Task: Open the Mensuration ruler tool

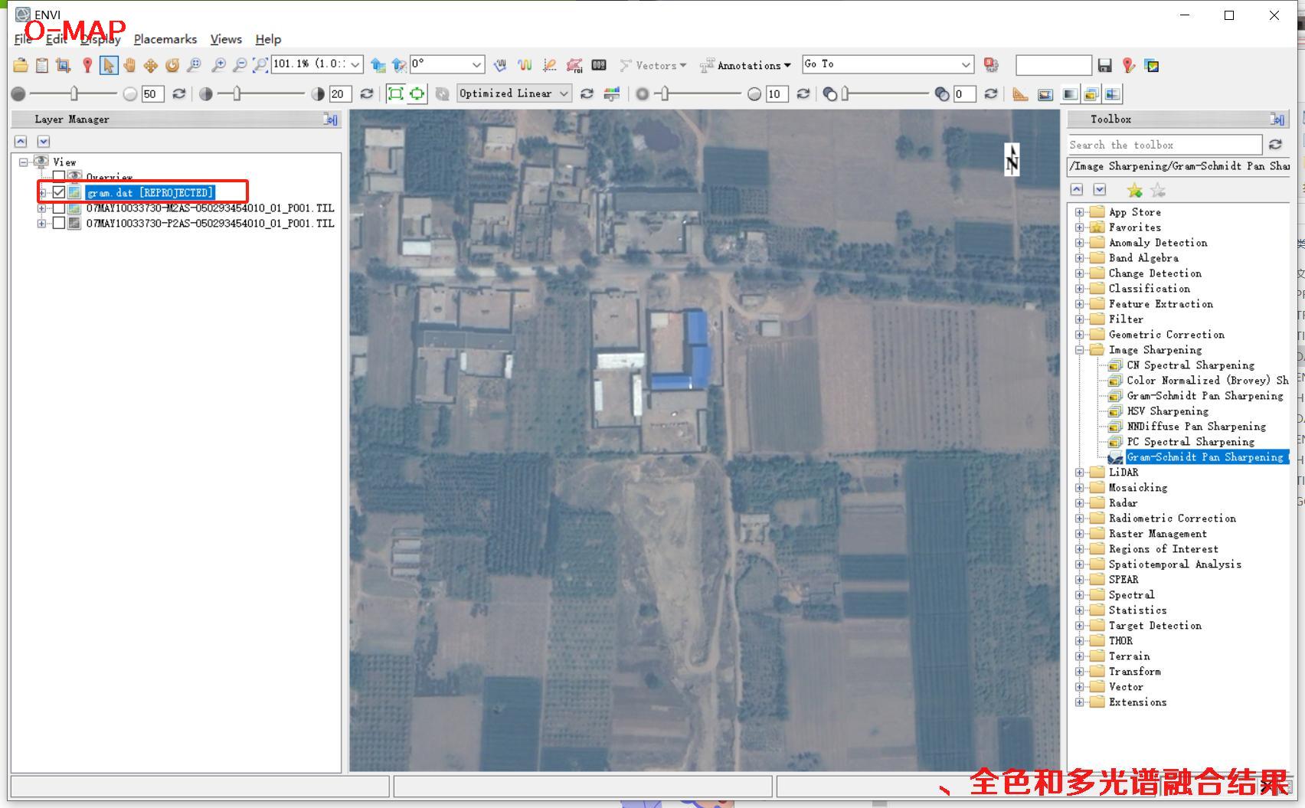Action: click(1020, 94)
